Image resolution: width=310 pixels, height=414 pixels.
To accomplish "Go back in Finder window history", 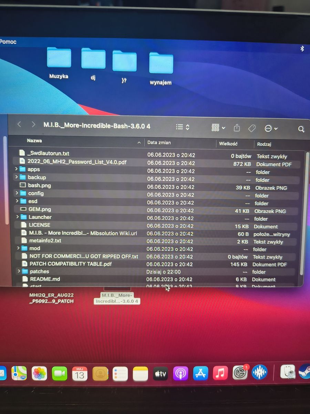I will click(19, 125).
